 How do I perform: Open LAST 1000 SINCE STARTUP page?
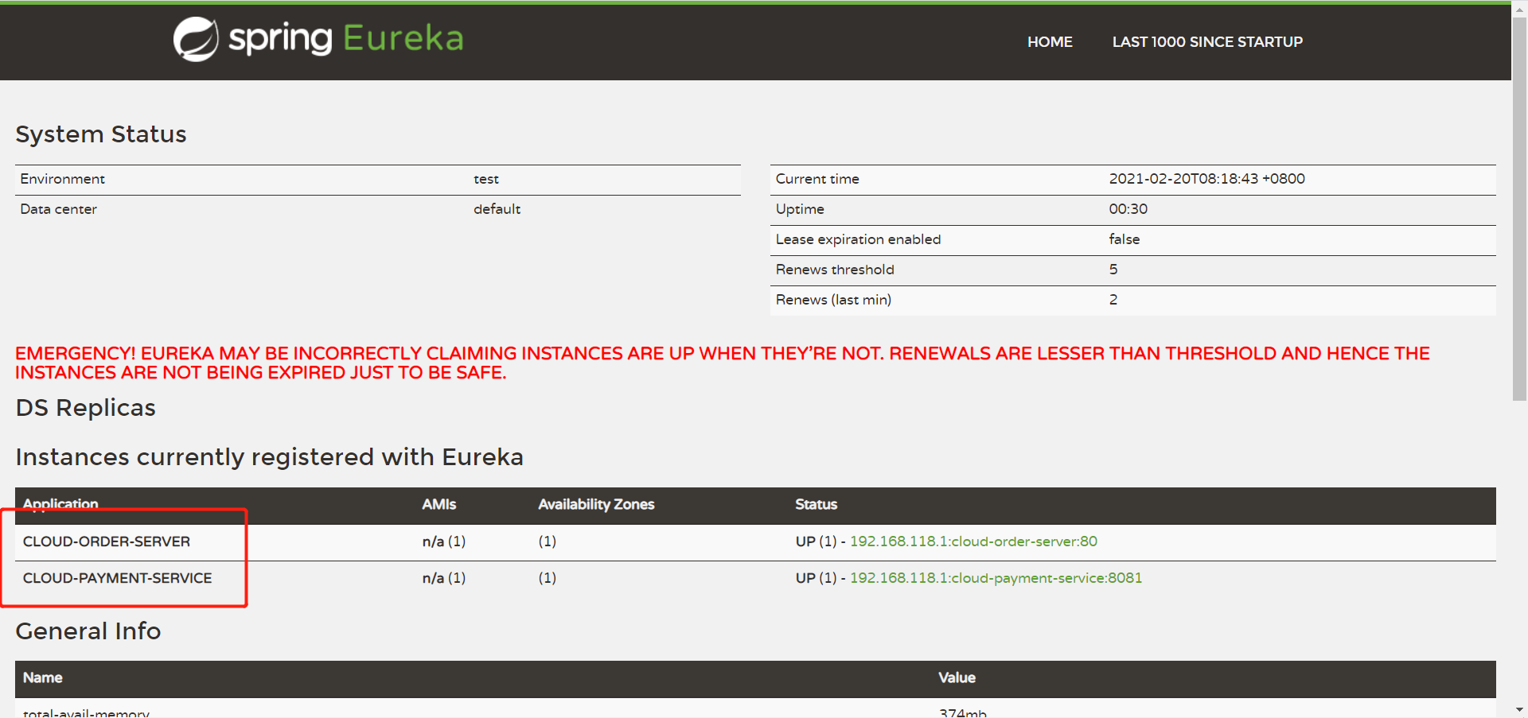click(x=1207, y=42)
